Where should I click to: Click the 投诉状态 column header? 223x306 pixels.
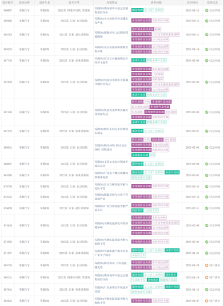pos(213,2)
